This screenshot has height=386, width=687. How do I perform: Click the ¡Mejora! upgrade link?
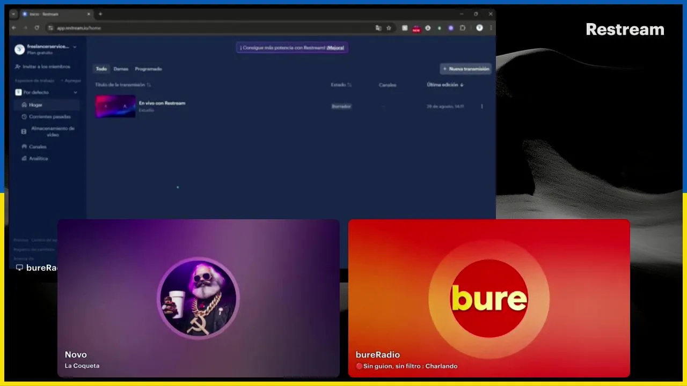click(x=335, y=48)
